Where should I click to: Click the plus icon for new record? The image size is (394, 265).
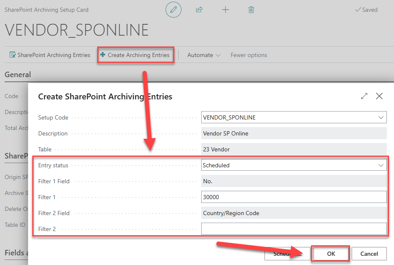click(226, 10)
